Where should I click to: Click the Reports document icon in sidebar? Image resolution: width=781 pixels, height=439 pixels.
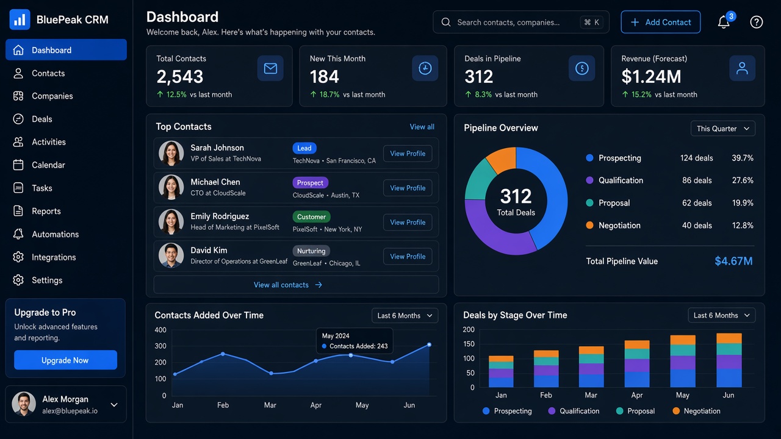tap(18, 211)
